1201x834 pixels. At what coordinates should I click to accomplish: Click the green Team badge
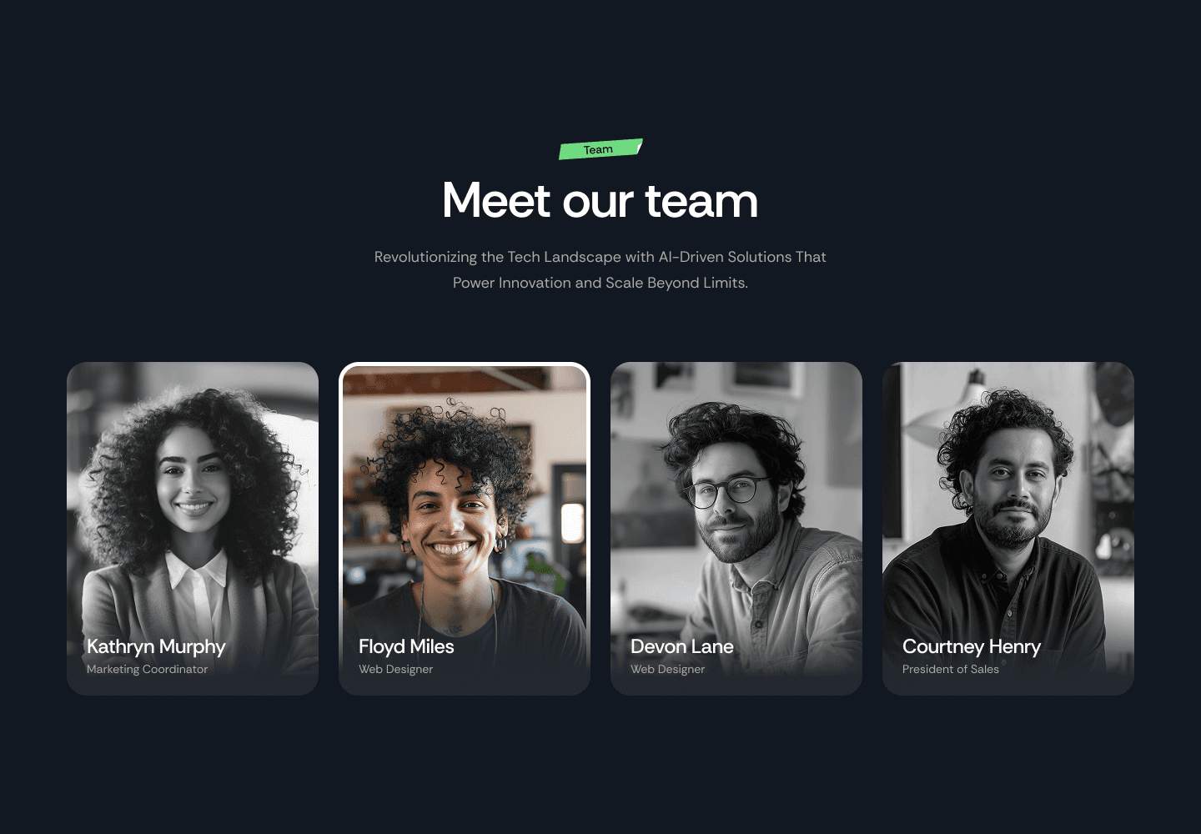[x=600, y=149]
